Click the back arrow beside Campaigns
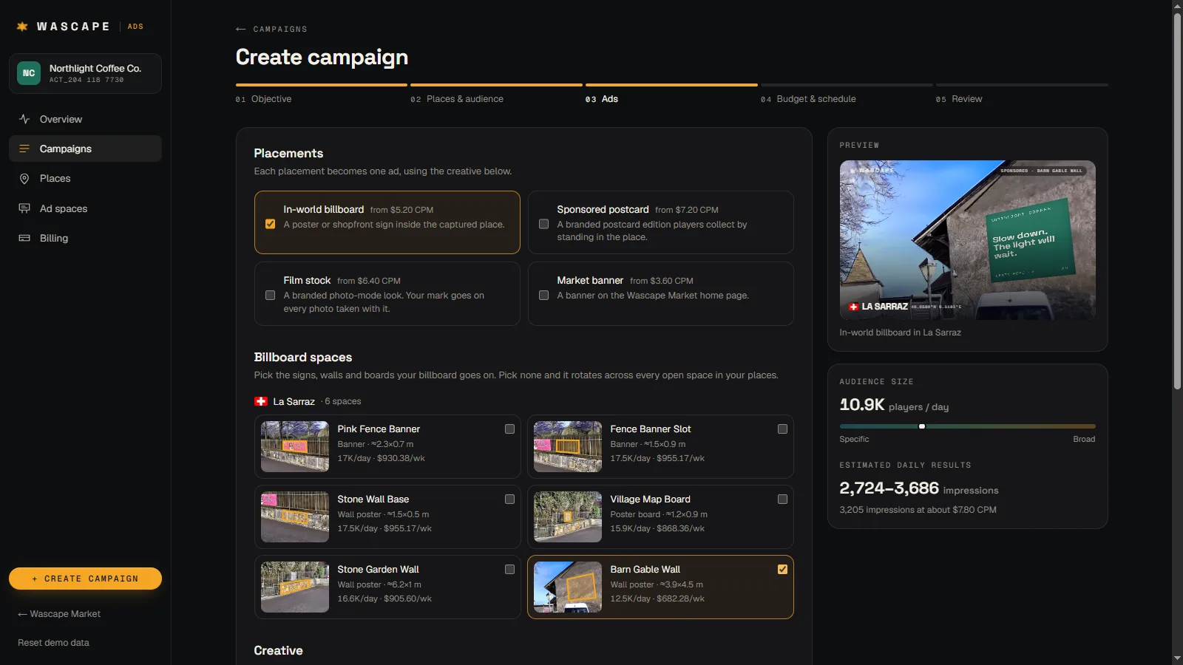Viewport: 1183px width, 665px height. [240, 30]
